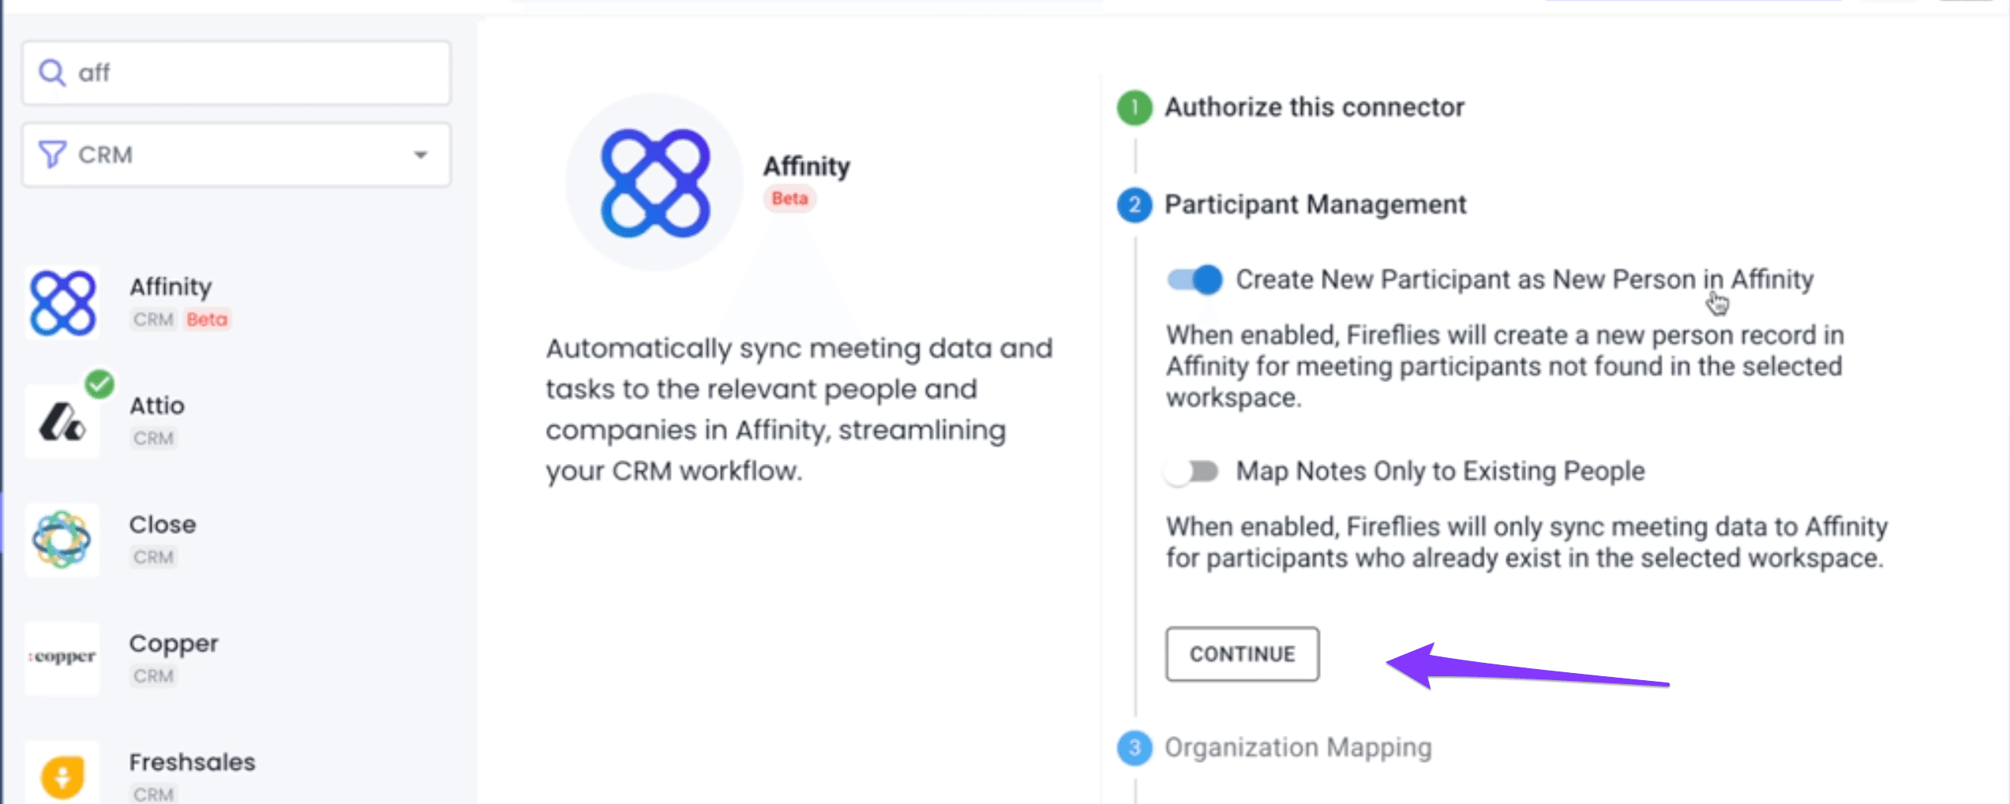Click the green connected checkmark on Attio

coord(99,384)
